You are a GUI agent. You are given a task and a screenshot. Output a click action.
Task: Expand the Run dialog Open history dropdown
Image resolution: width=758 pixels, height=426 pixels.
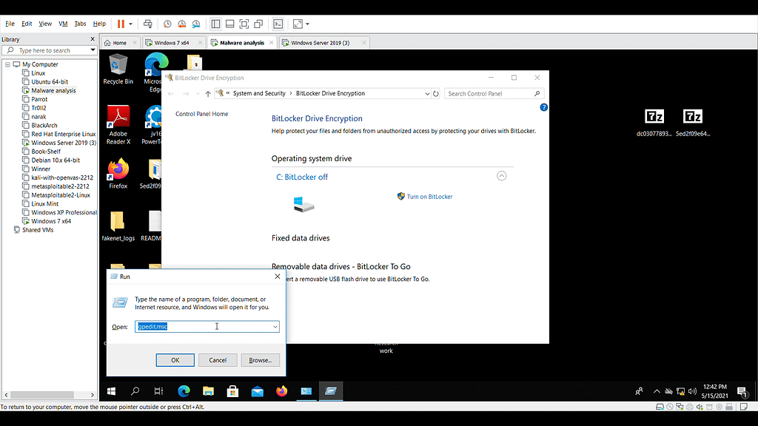[275, 327]
